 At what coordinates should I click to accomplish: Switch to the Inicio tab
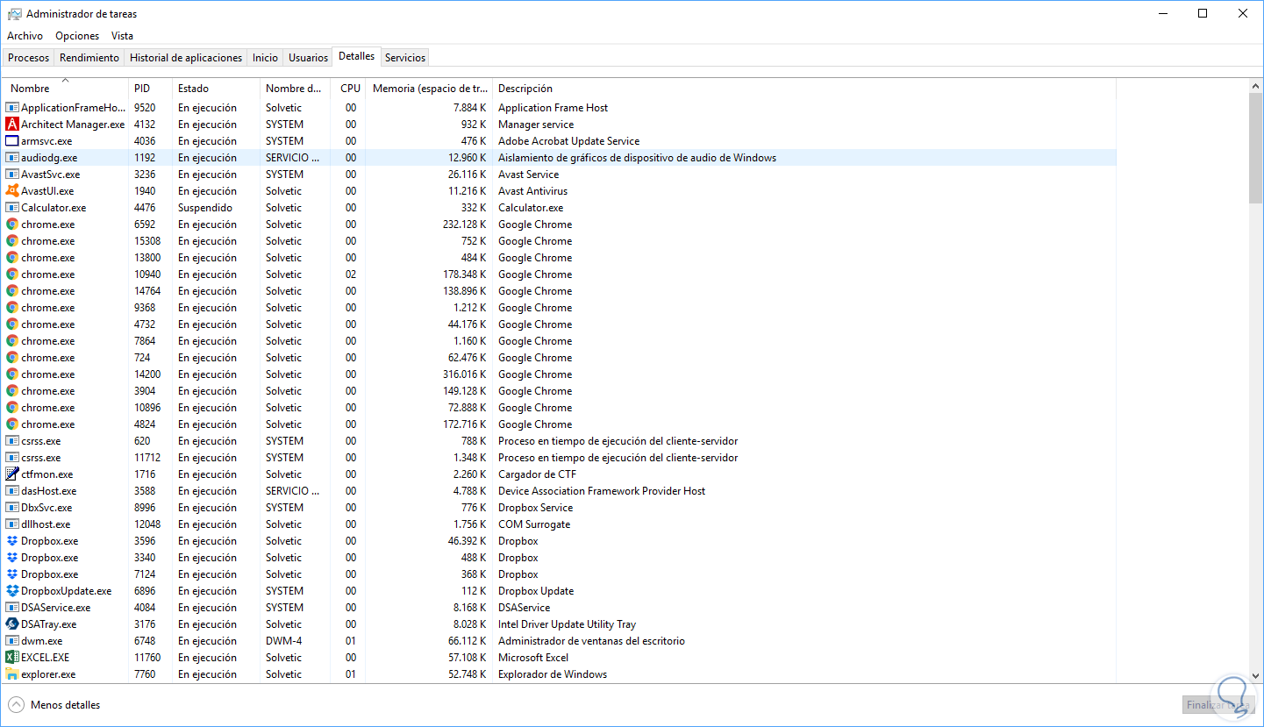265,58
